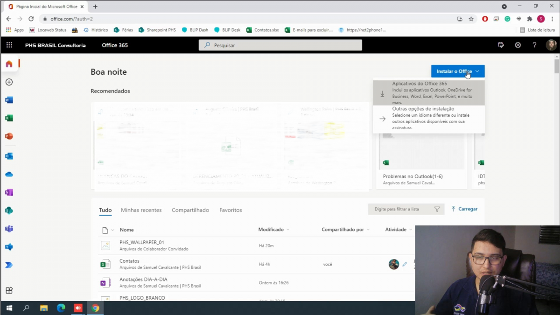Go to Home in the Office sidebar
Image resolution: width=560 pixels, height=315 pixels.
(9, 63)
